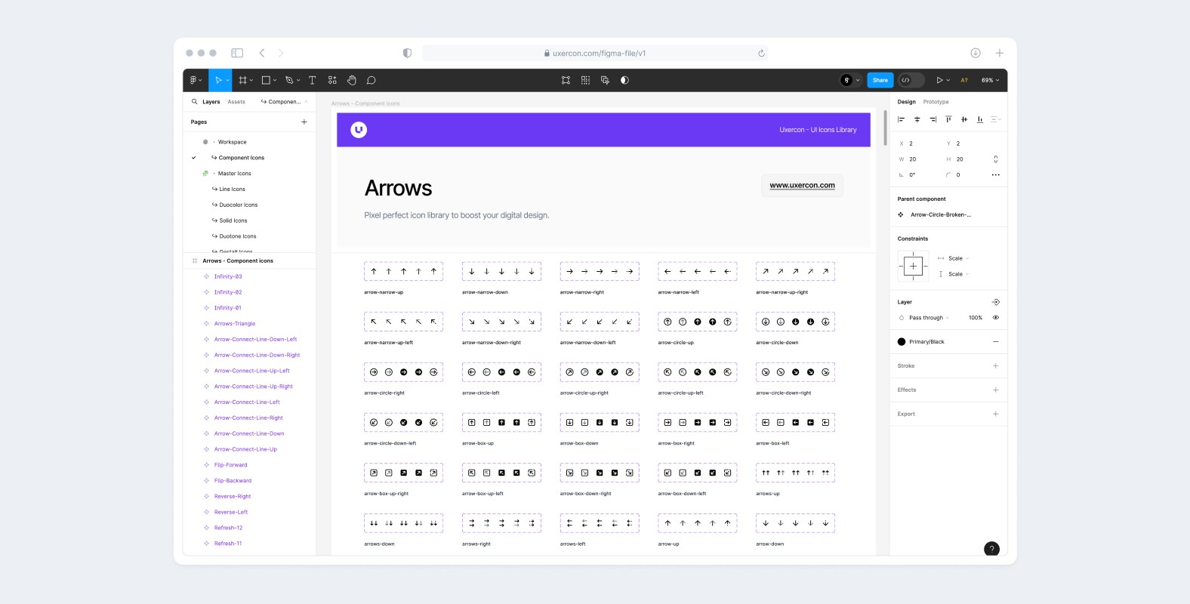The width and height of the screenshot is (1190, 604).
Task: Switch to the Assets tab
Action: (x=236, y=101)
